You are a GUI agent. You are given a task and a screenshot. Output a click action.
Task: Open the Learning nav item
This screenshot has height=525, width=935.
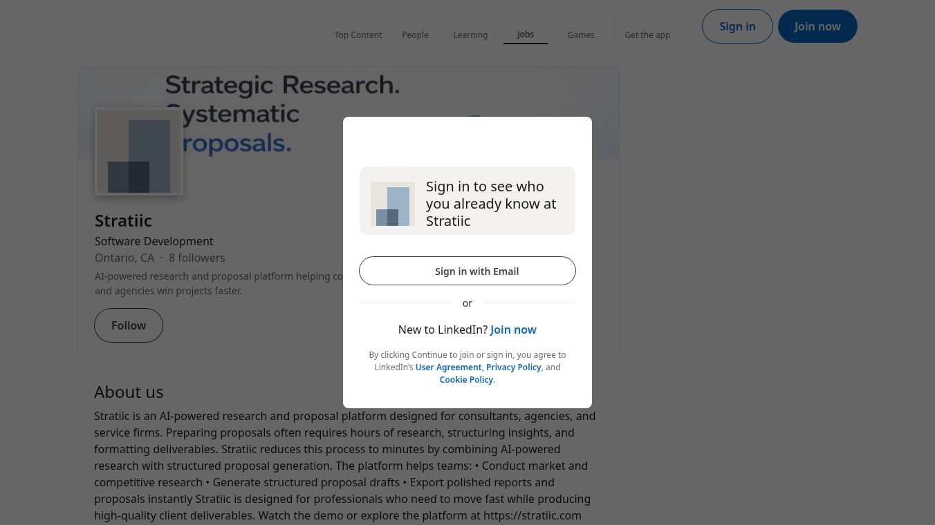coord(470,35)
